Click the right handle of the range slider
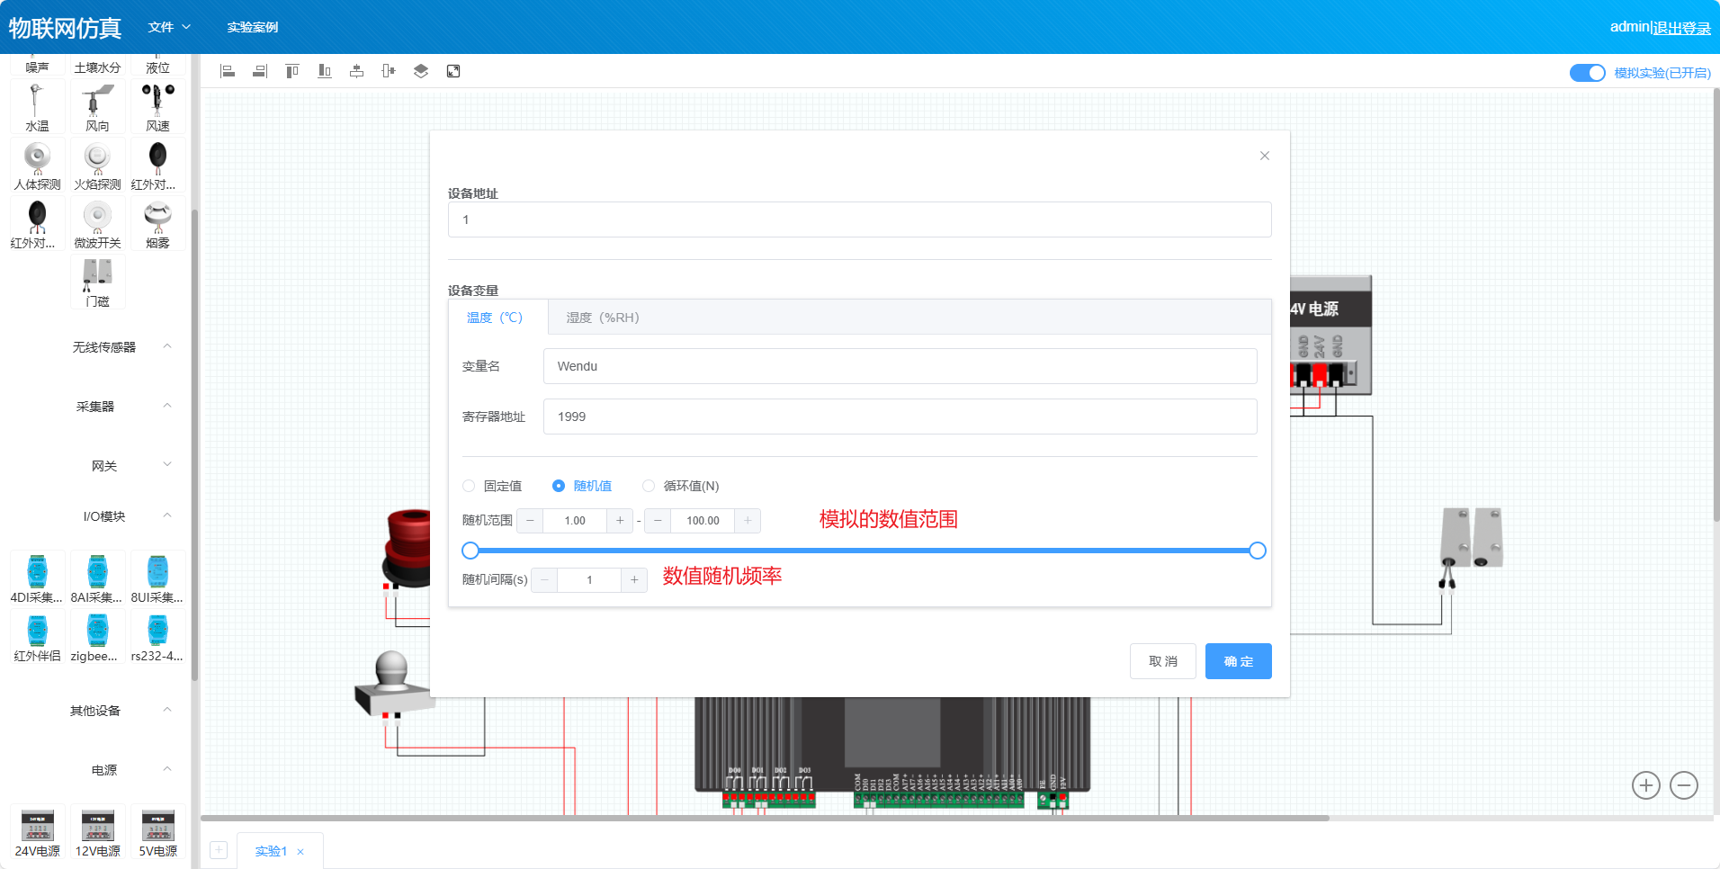Image resolution: width=1720 pixels, height=869 pixels. coord(1258,551)
